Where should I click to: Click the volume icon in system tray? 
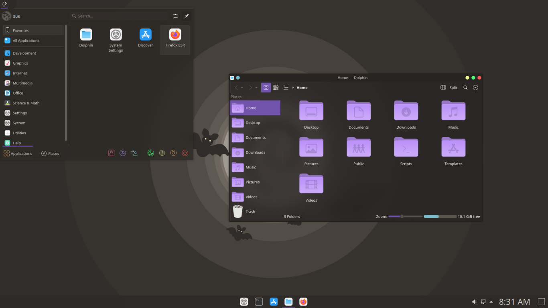pos(474,302)
